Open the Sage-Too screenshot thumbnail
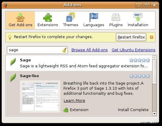162x126 pixels. pos(40,97)
